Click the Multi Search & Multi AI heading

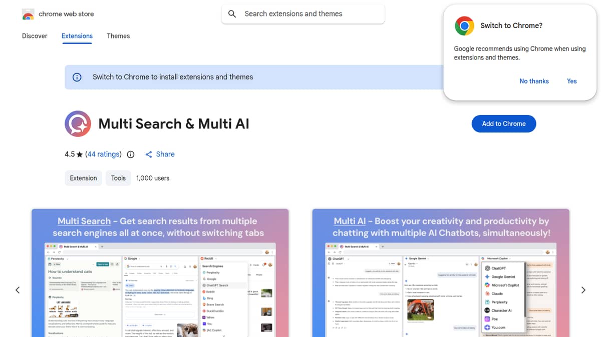174,123
